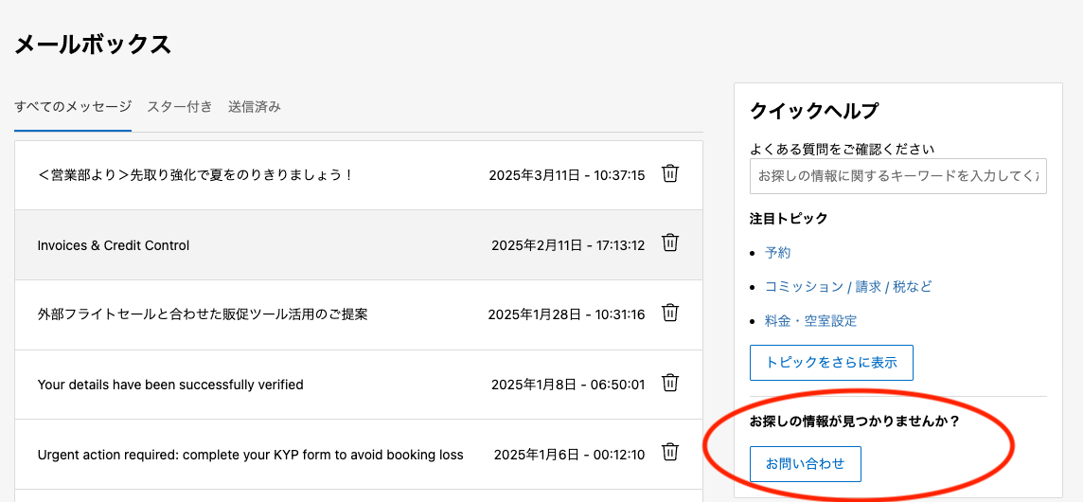Delete the 営業部より message with trash icon
1083x502 pixels.
(x=669, y=174)
